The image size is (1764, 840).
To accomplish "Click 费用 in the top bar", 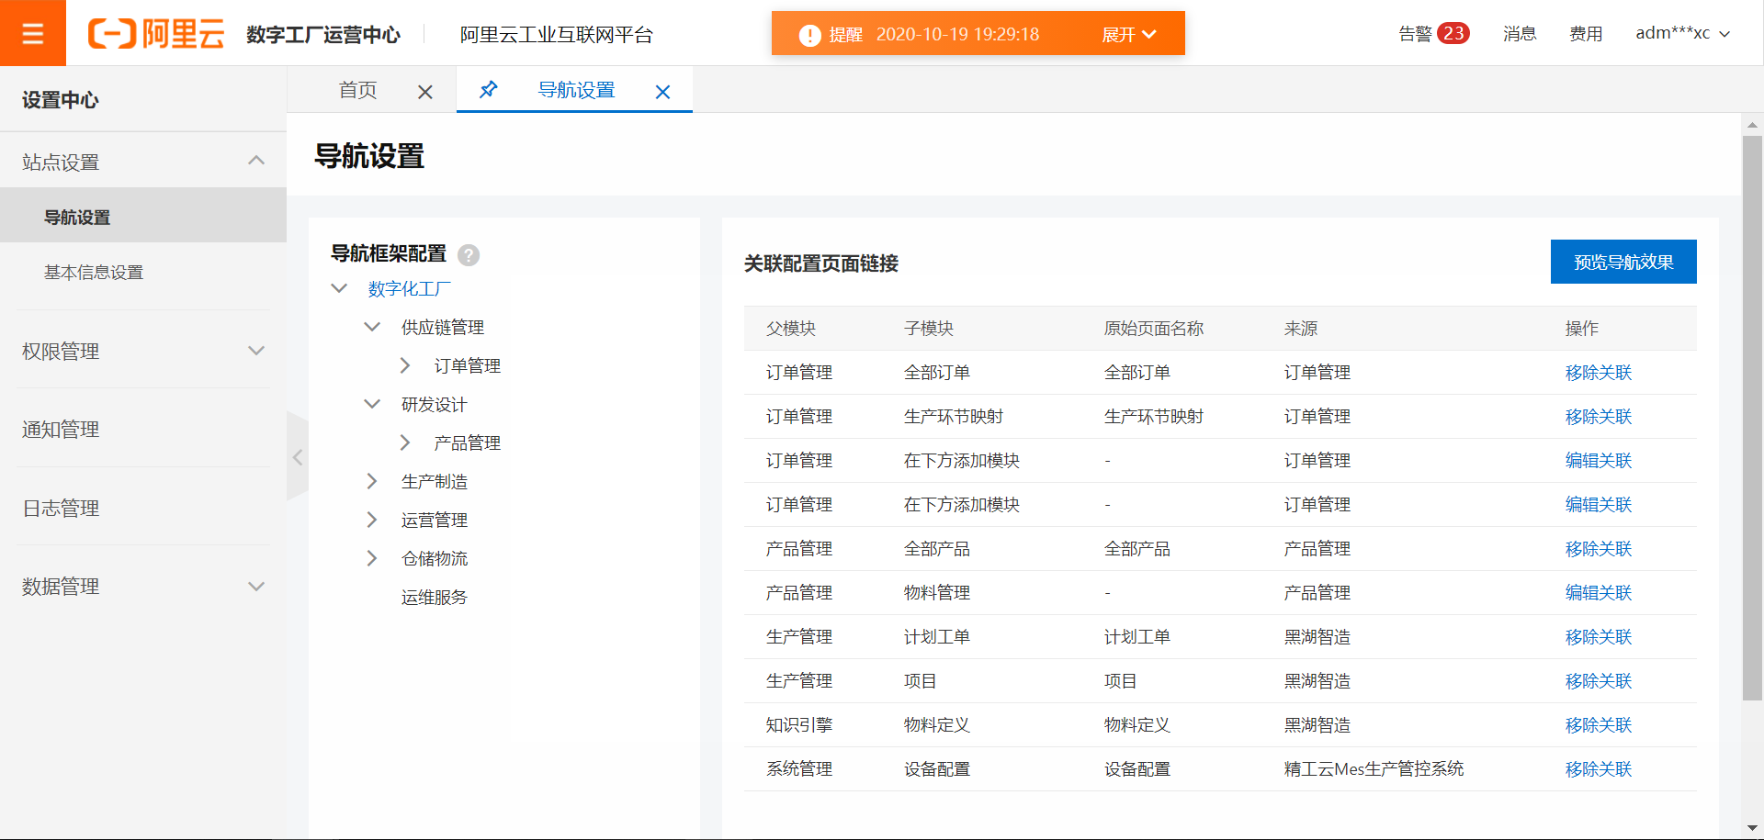I will pos(1586,33).
